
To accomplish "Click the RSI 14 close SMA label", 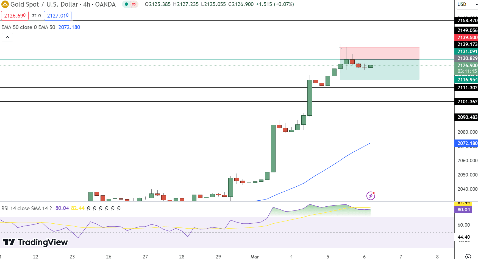I will pos(27,208).
